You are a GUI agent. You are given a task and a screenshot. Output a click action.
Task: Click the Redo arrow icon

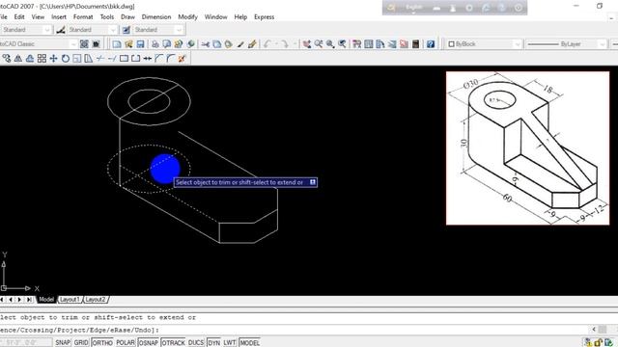pos(285,44)
